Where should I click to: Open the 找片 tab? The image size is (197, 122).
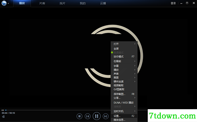(62, 3)
